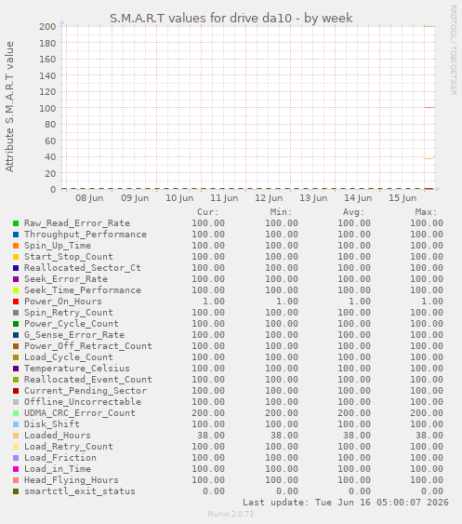The width and height of the screenshot is (462, 524).
Task: Click the 12 Jun date marker on axis
Action: 269,198
